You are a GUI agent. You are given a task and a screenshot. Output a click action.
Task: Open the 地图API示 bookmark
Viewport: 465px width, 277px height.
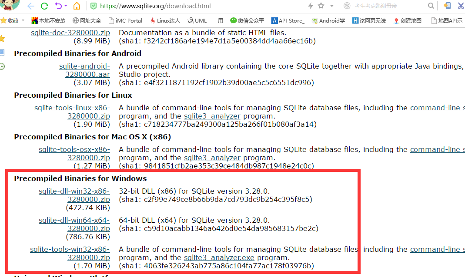point(447,20)
